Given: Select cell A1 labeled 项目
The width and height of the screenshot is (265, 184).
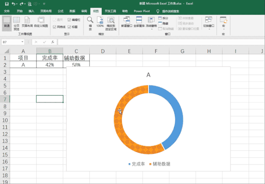Looking at the screenshot, I should point(23,58).
